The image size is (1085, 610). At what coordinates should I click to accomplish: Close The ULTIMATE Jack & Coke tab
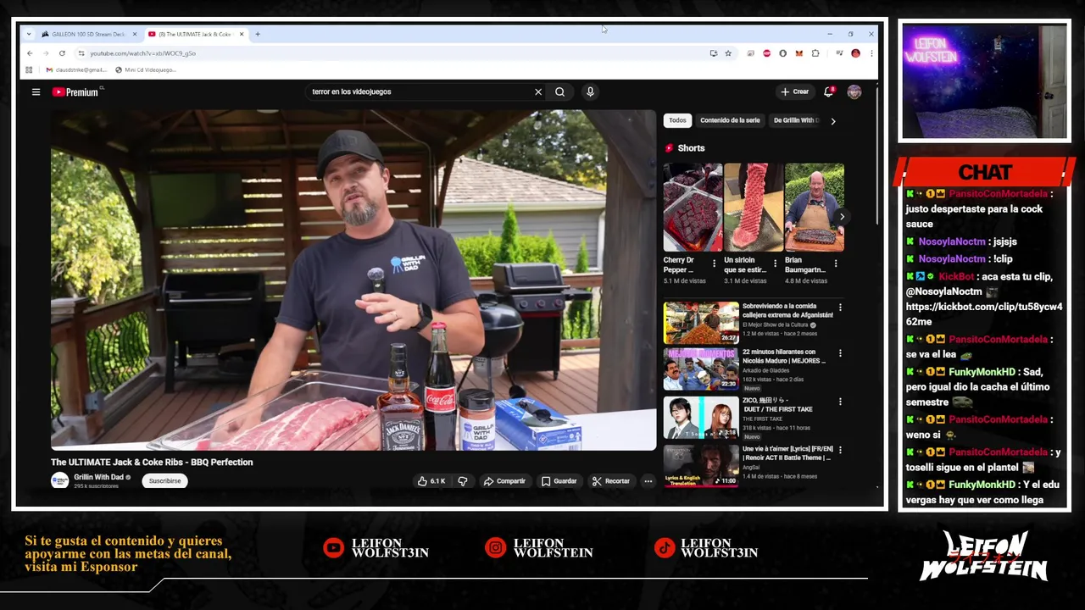[242, 34]
